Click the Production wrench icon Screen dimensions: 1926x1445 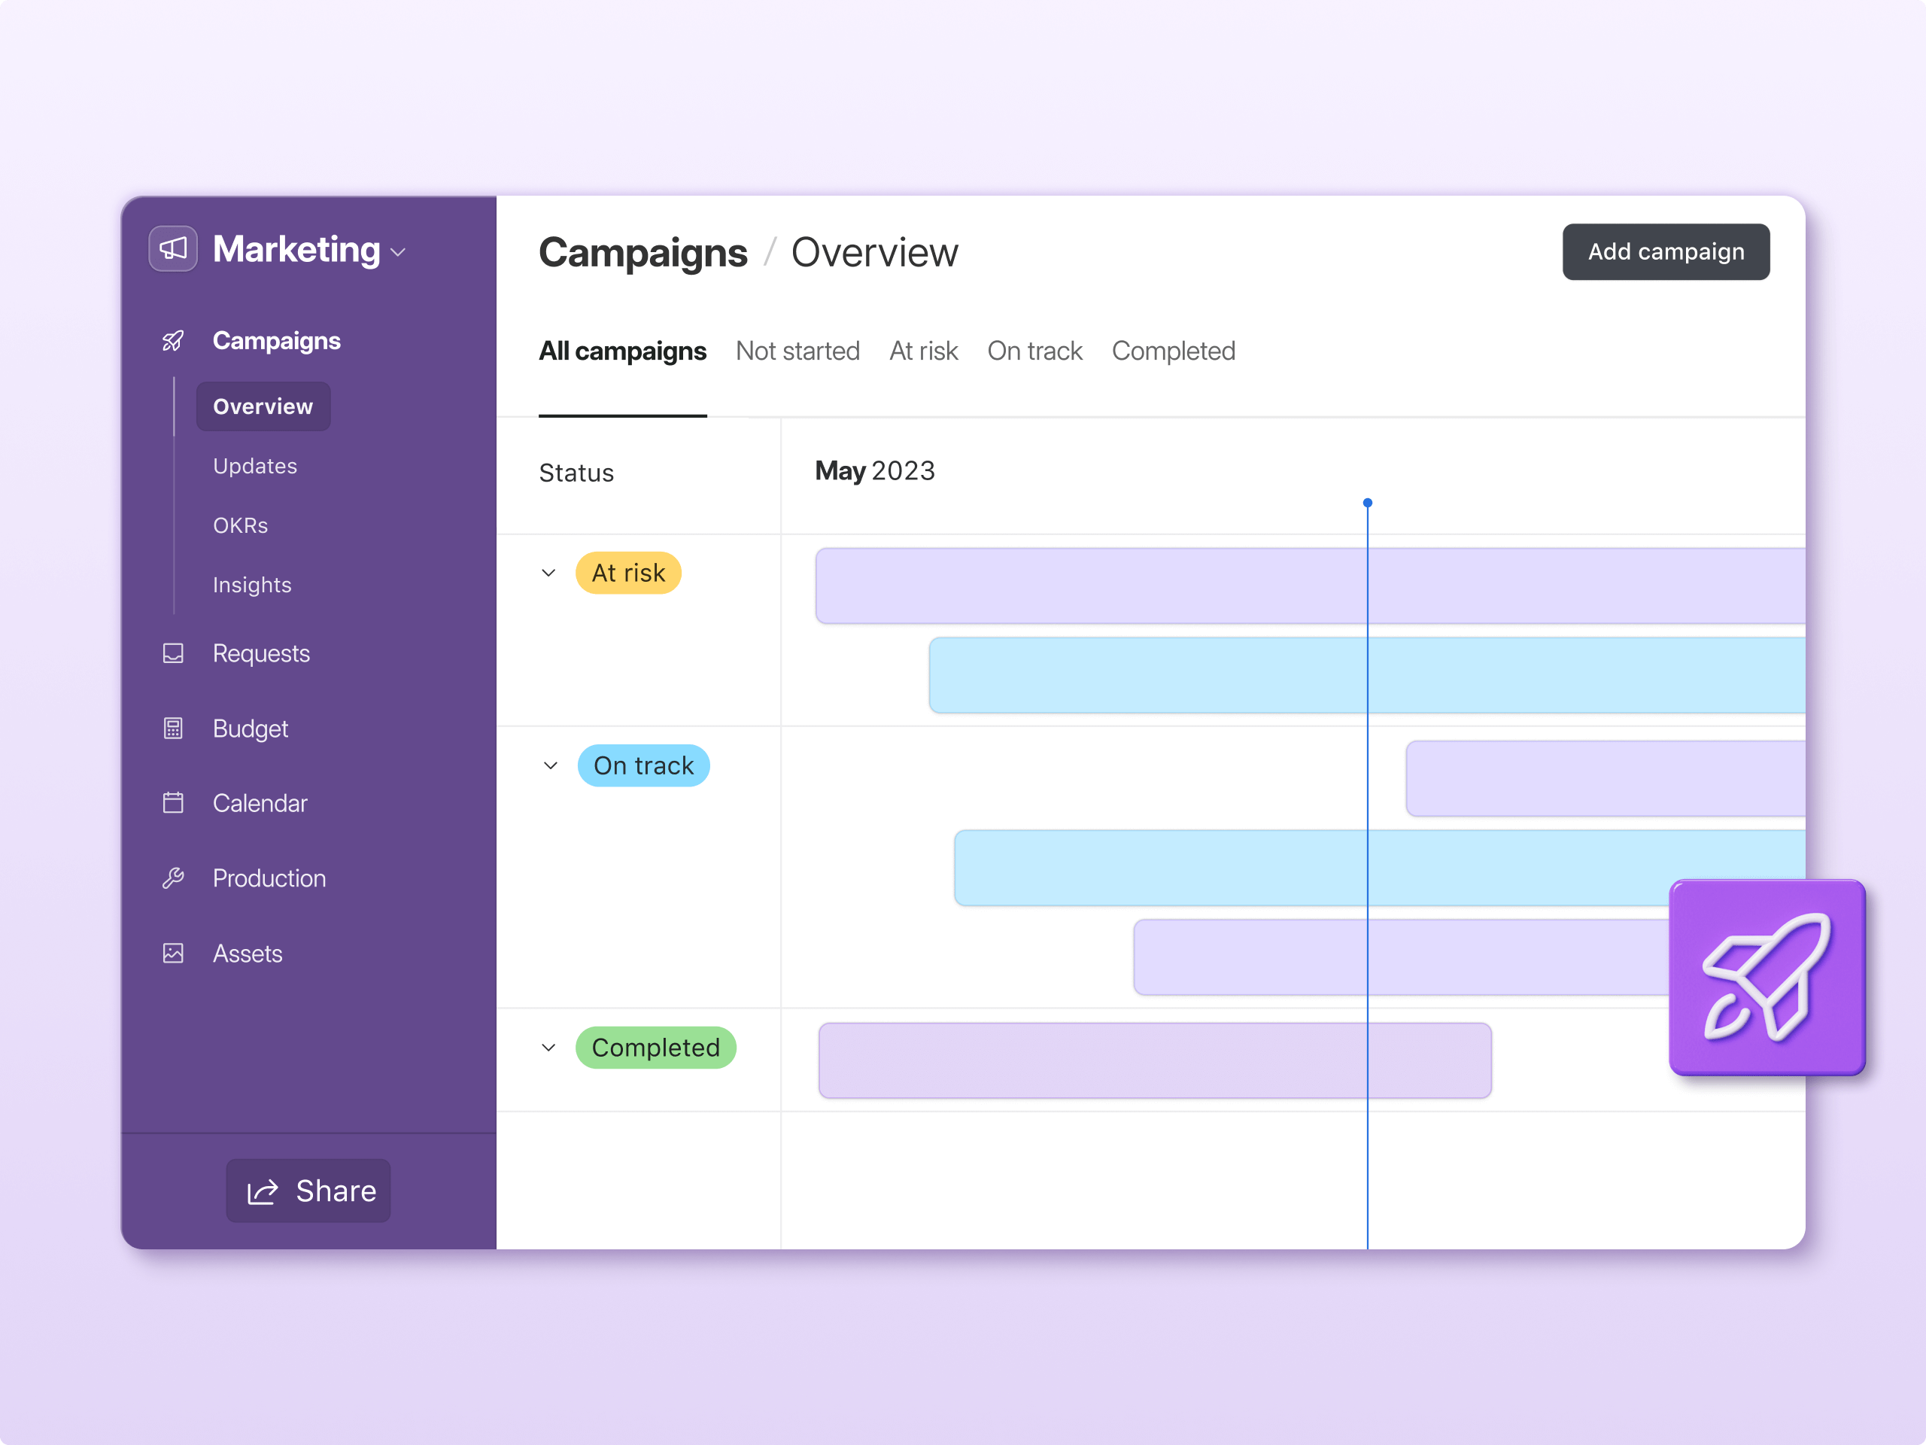(x=173, y=878)
